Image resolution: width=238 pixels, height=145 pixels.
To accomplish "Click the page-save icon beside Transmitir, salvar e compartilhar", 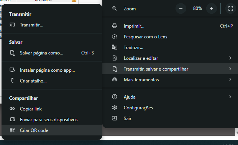I will click(x=115, y=69).
